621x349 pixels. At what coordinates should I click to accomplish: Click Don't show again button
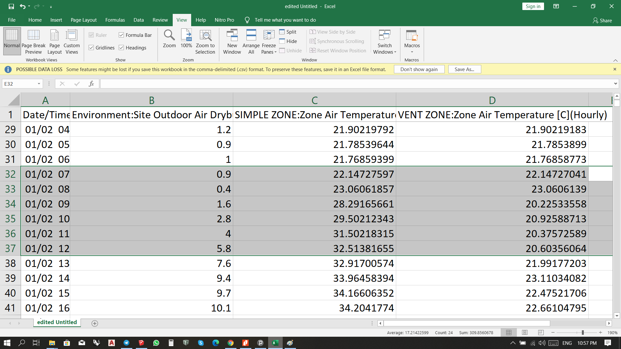419,69
